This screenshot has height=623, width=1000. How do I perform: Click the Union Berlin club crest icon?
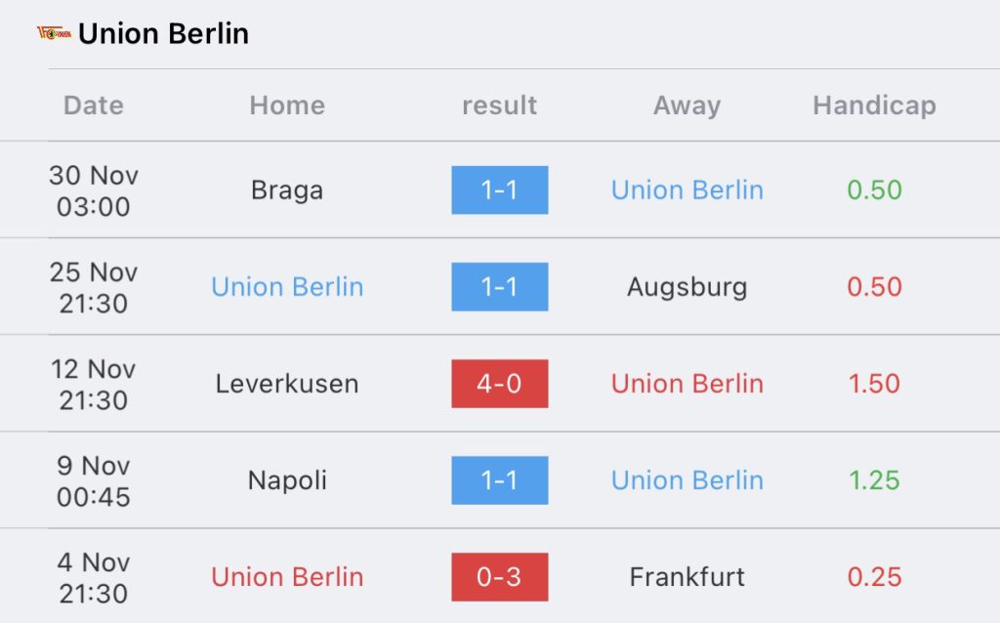click(55, 33)
